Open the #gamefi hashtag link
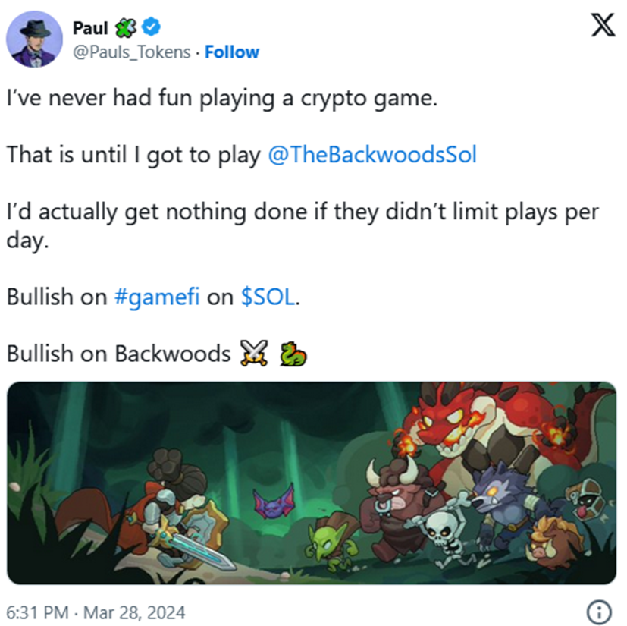 (x=157, y=297)
